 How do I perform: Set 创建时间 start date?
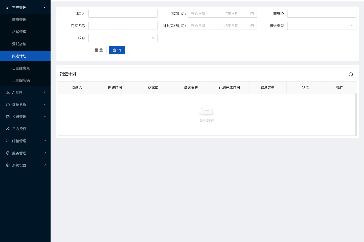[203, 14]
